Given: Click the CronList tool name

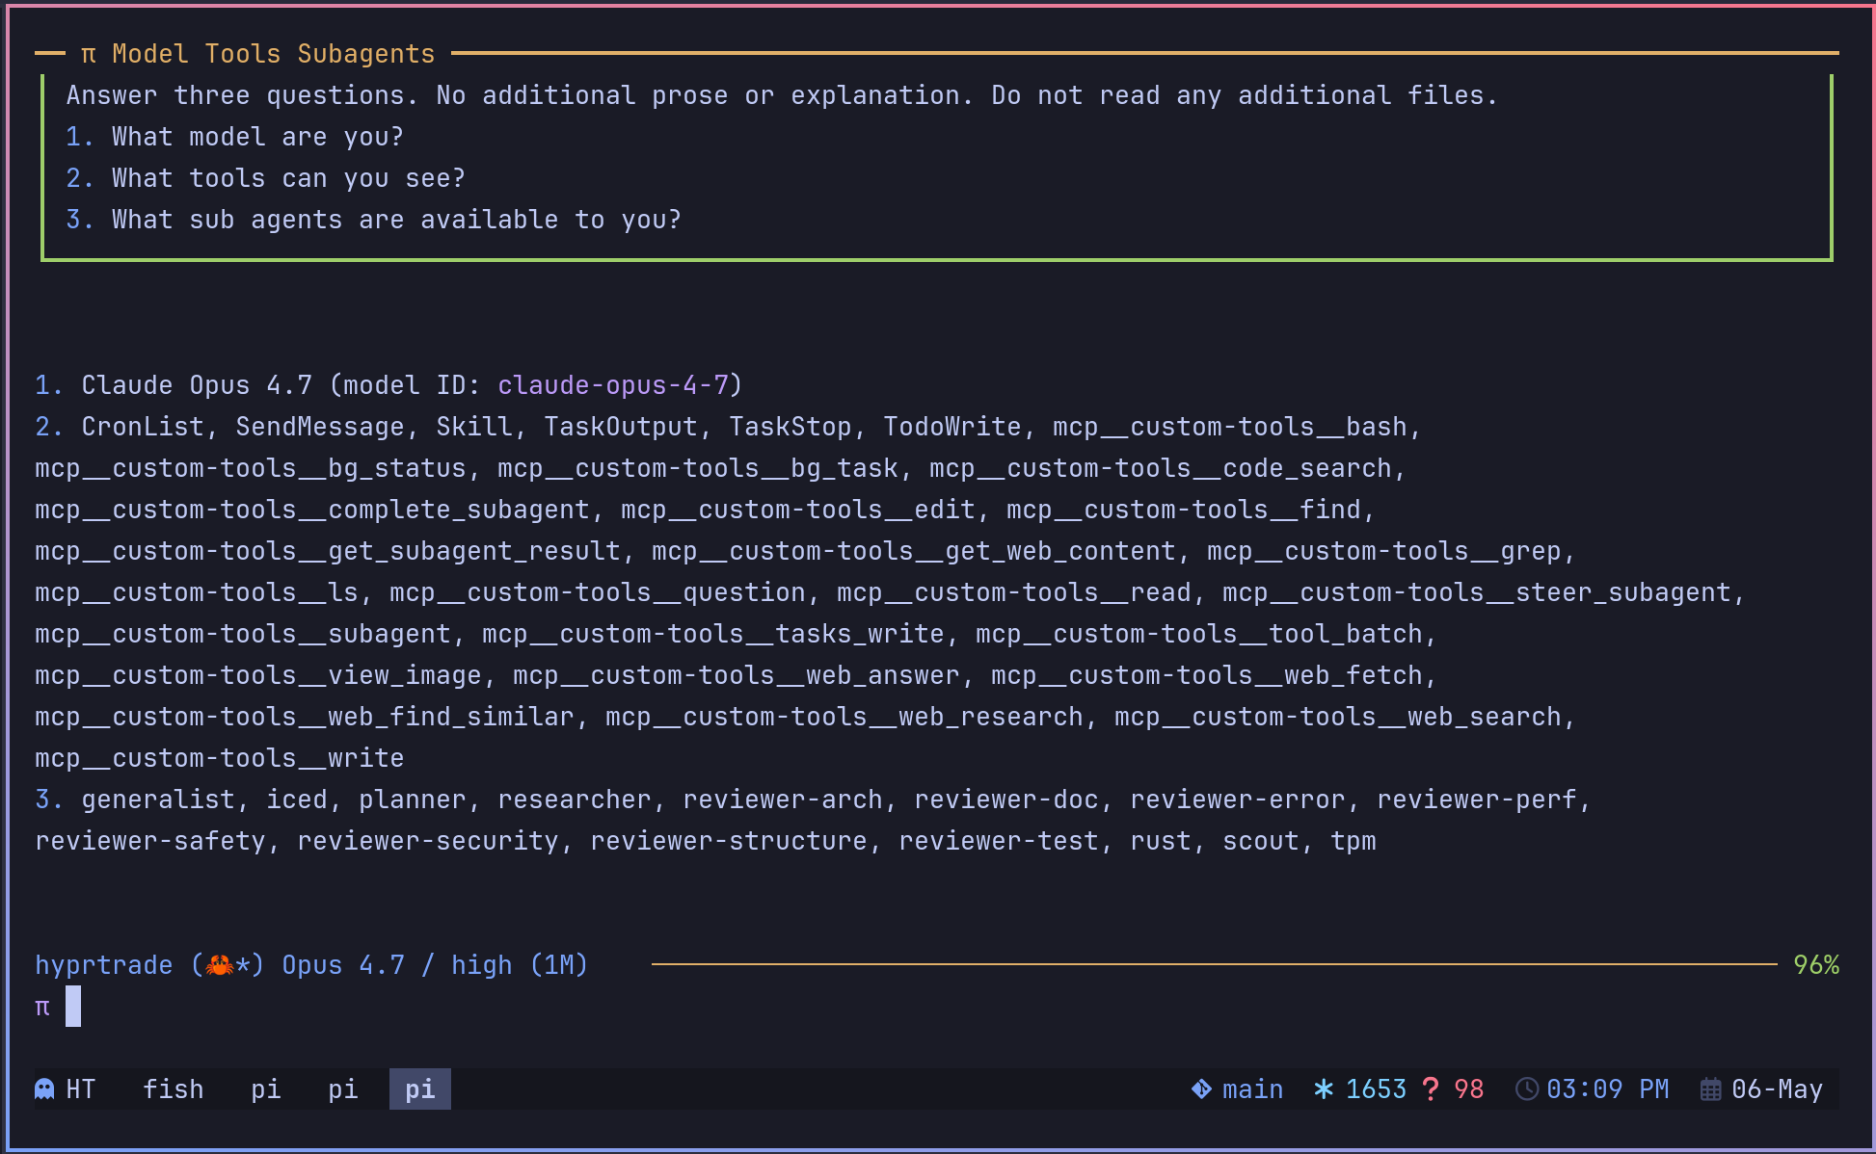Looking at the screenshot, I should coord(143,427).
